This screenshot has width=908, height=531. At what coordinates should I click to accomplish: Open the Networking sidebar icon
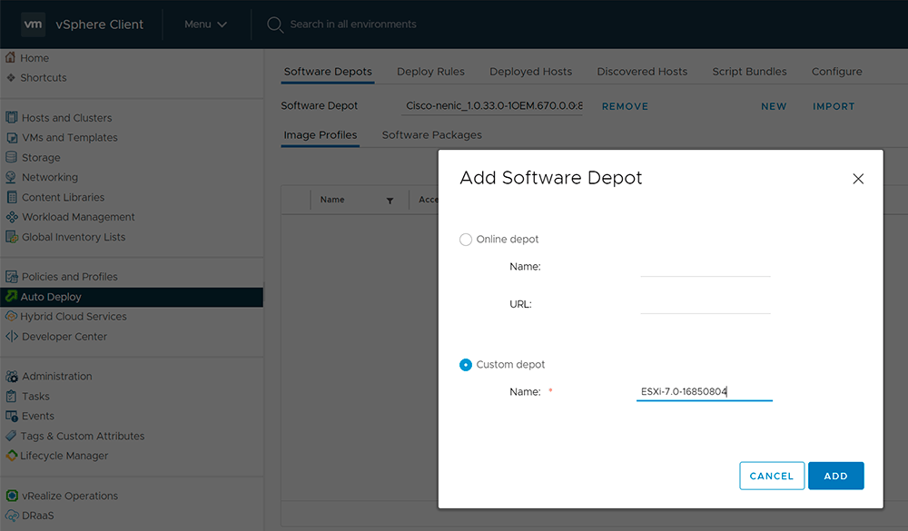click(x=12, y=178)
